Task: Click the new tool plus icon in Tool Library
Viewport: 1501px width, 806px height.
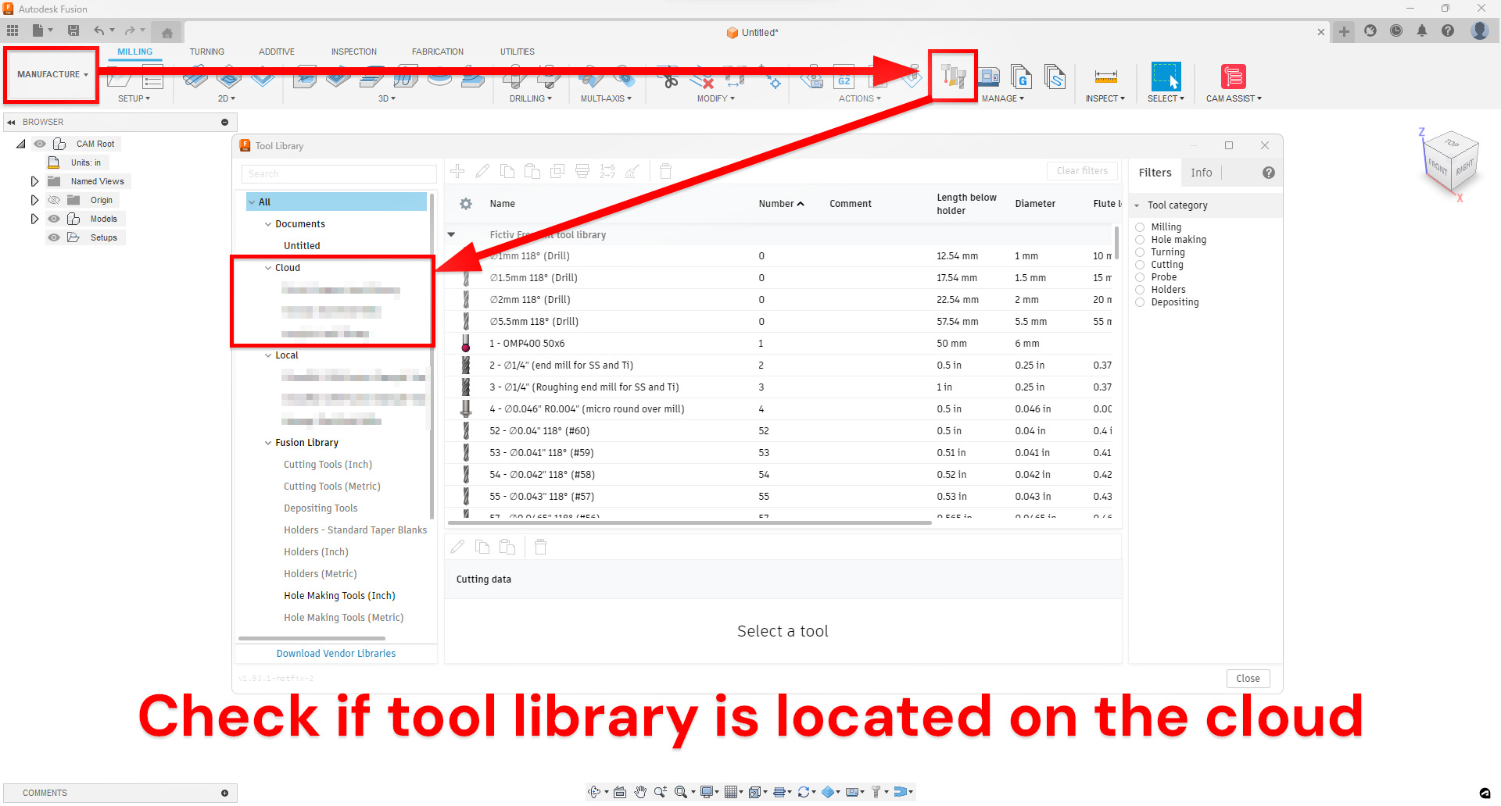Action: click(x=457, y=171)
